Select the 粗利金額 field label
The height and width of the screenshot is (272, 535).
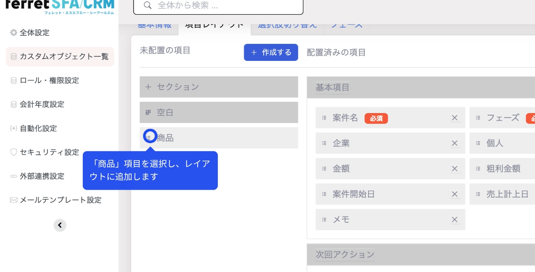click(x=504, y=169)
